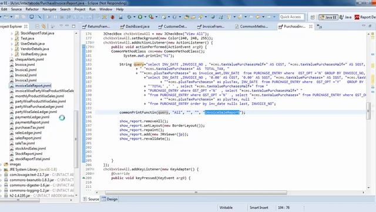Image resolution: width=376 pixels, height=212 pixels.
Task: Open the Help menu
Action: [120, 9]
